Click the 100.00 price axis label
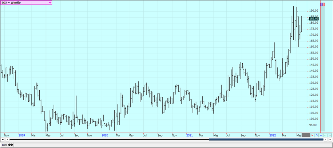 tap(313, 119)
